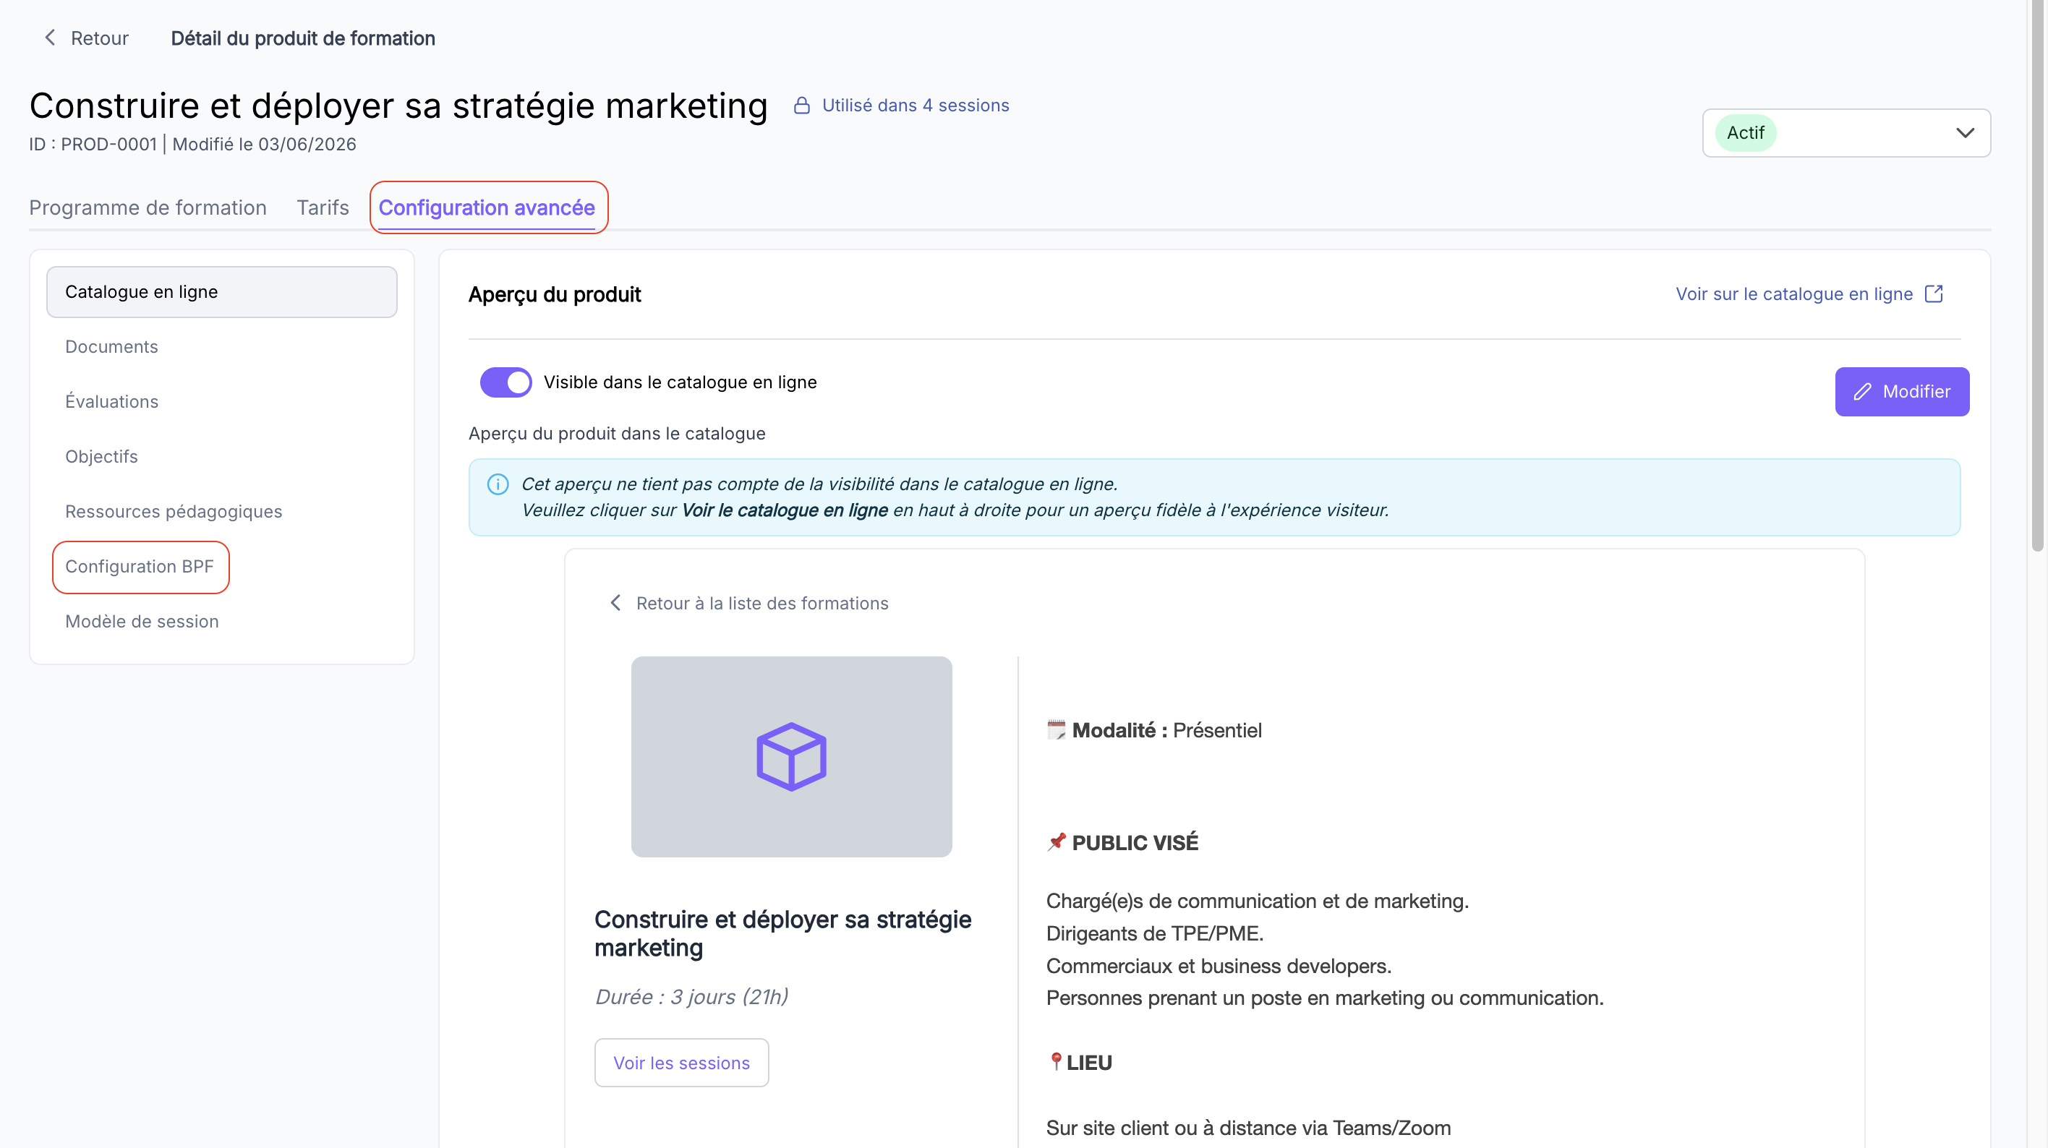Open the Tarifs tab

pos(323,207)
